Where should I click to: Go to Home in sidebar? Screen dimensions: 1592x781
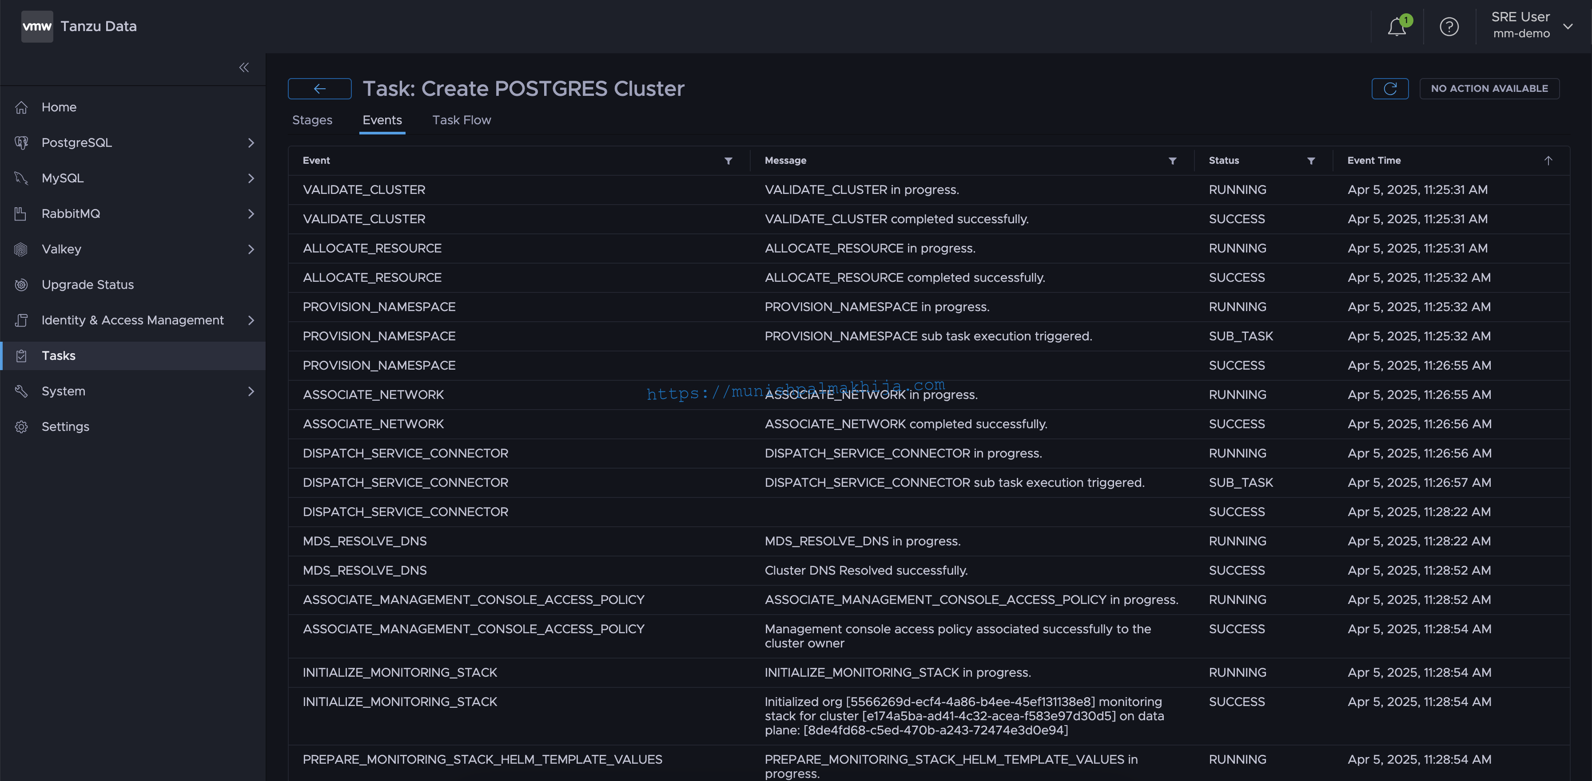[133, 107]
